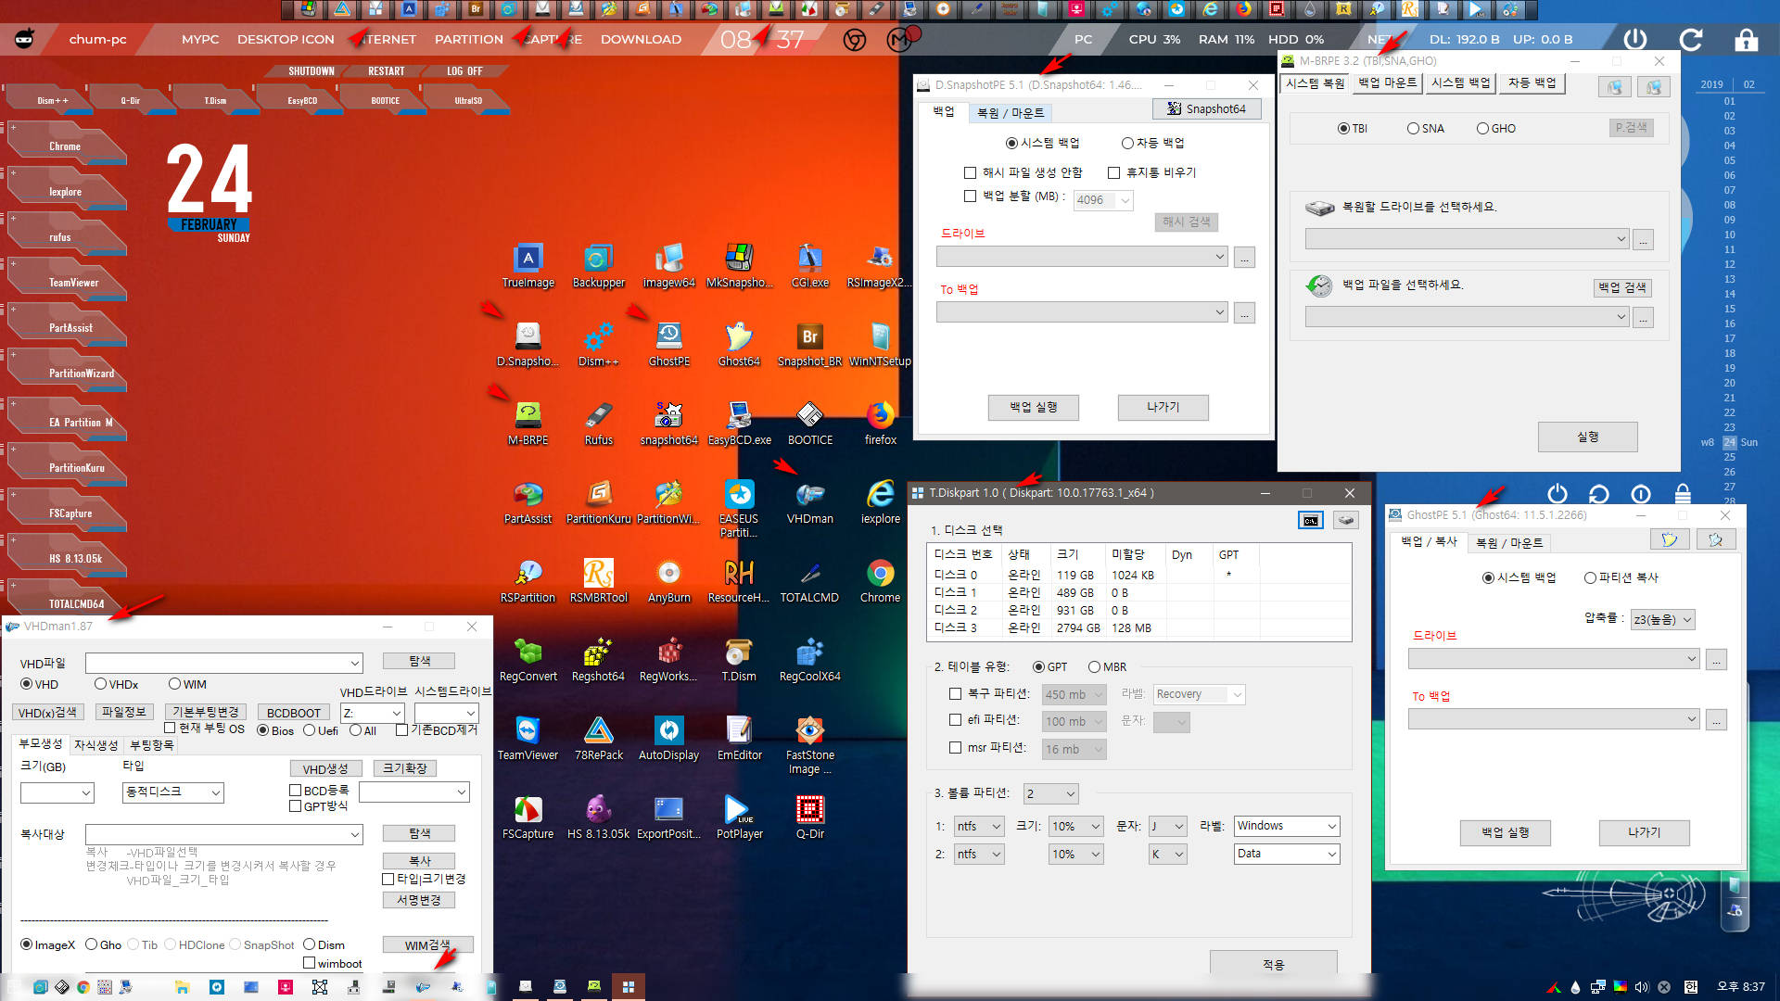Select VHDx radio in VHDman
Screen dimensions: 1780x1001
116,684
